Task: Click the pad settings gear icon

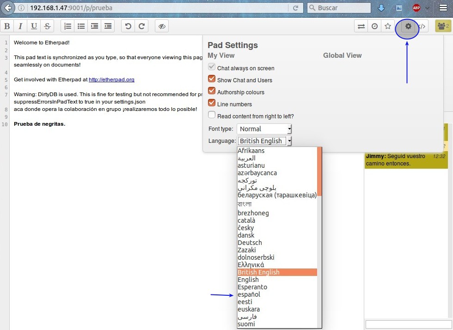Action: click(408, 26)
